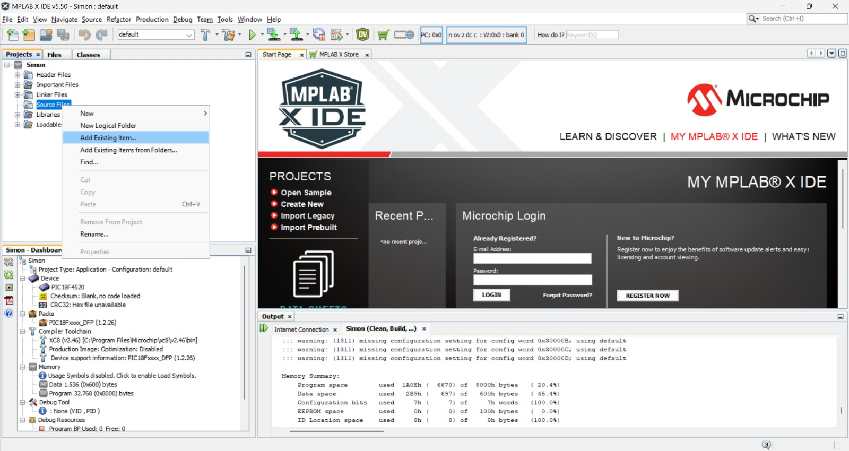Click the Import Legacy link

307,216
